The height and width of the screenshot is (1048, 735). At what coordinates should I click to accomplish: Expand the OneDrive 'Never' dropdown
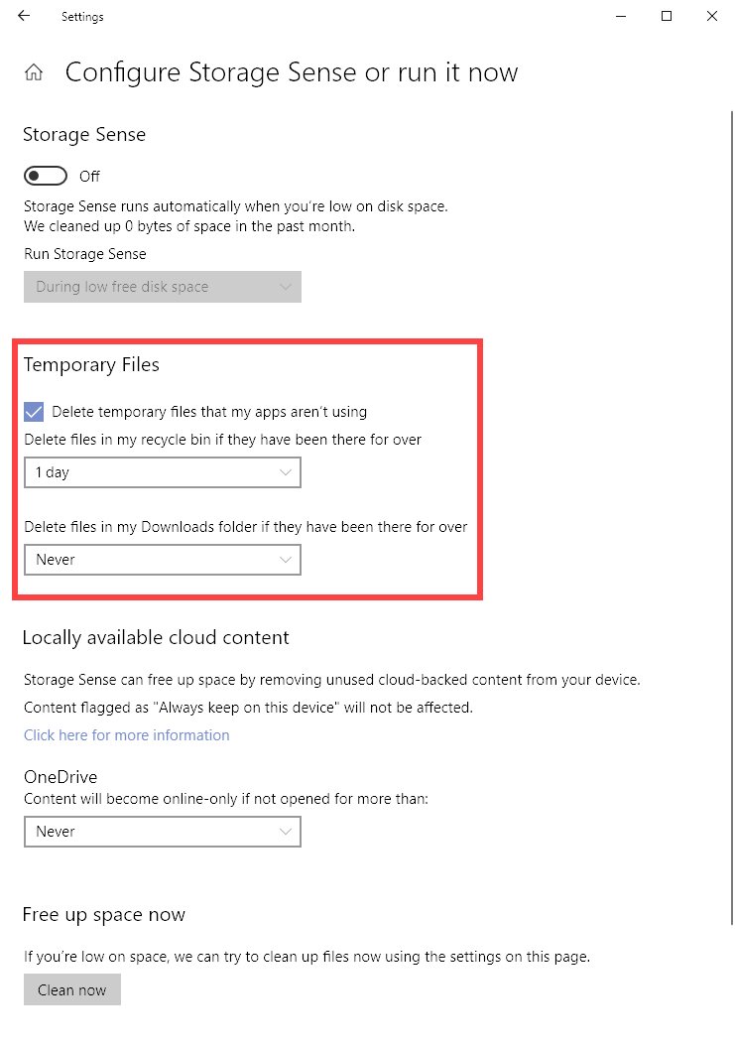(x=163, y=832)
